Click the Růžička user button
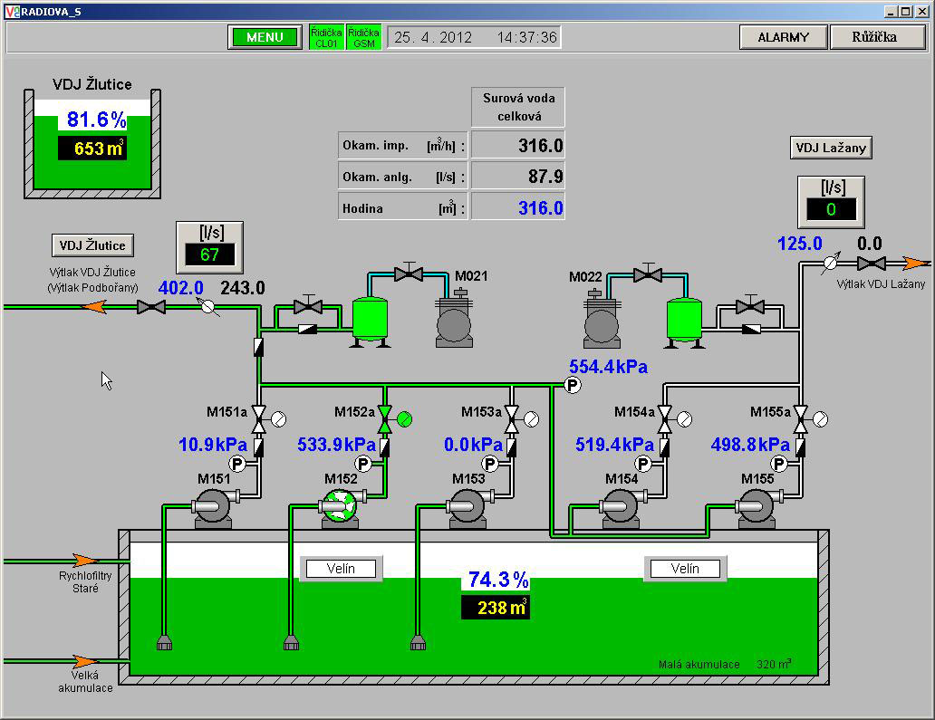Viewport: 935px width, 720px height. [x=874, y=37]
